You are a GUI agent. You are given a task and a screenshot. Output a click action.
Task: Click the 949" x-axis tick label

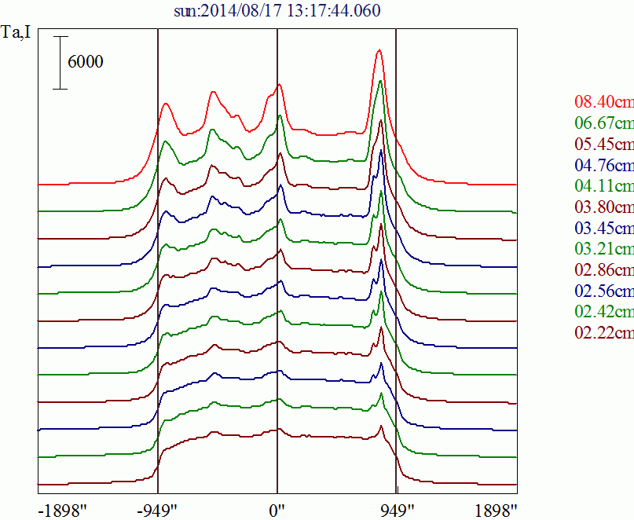tap(397, 509)
